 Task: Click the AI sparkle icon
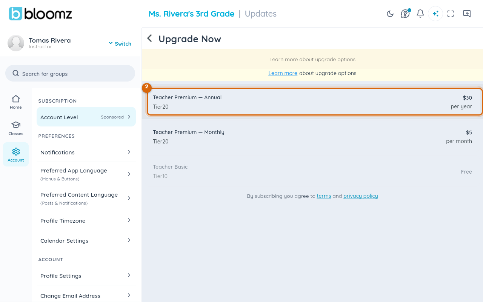point(435,14)
